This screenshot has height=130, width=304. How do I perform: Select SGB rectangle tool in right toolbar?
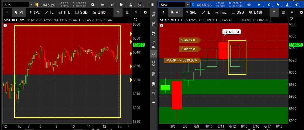pyautogui.click(x=238, y=12)
